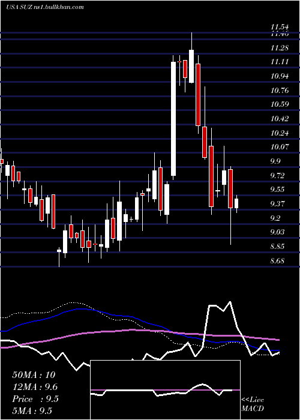Screen dimensions: 300x420
Task: Click the 10.59 price axis label
Action: pyautogui.click(x=280, y=104)
